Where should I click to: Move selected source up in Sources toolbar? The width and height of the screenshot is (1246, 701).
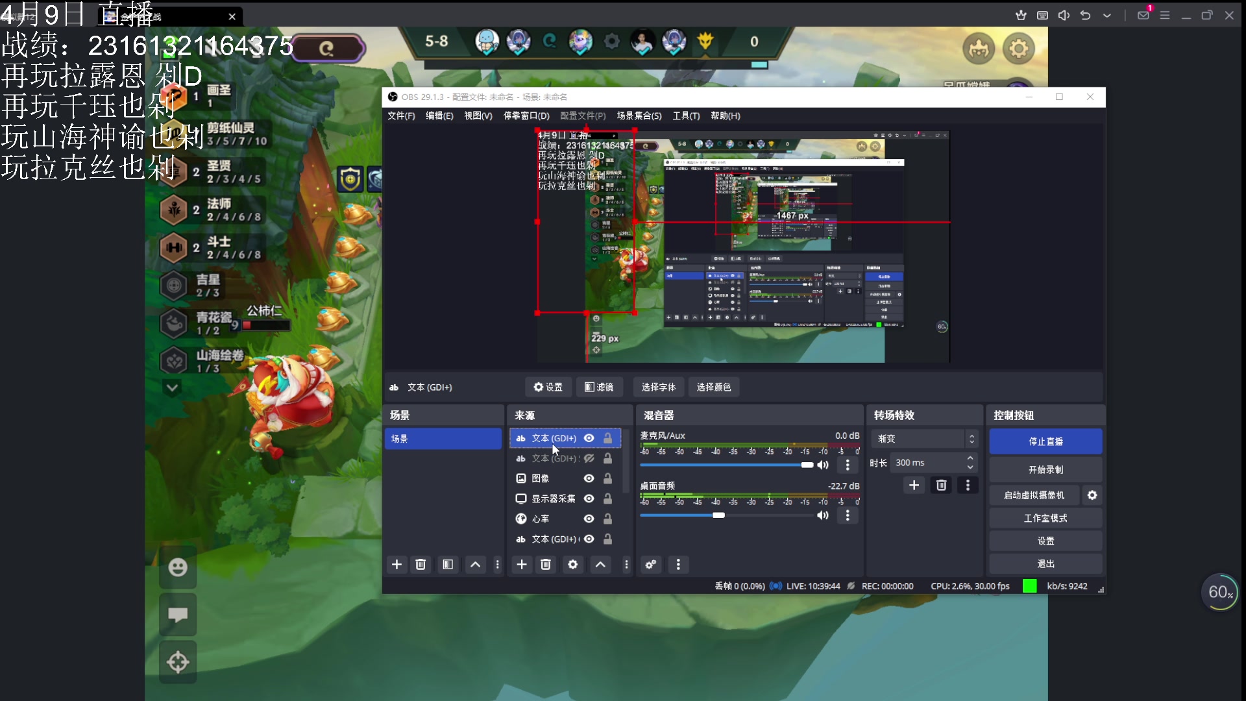pyautogui.click(x=600, y=565)
